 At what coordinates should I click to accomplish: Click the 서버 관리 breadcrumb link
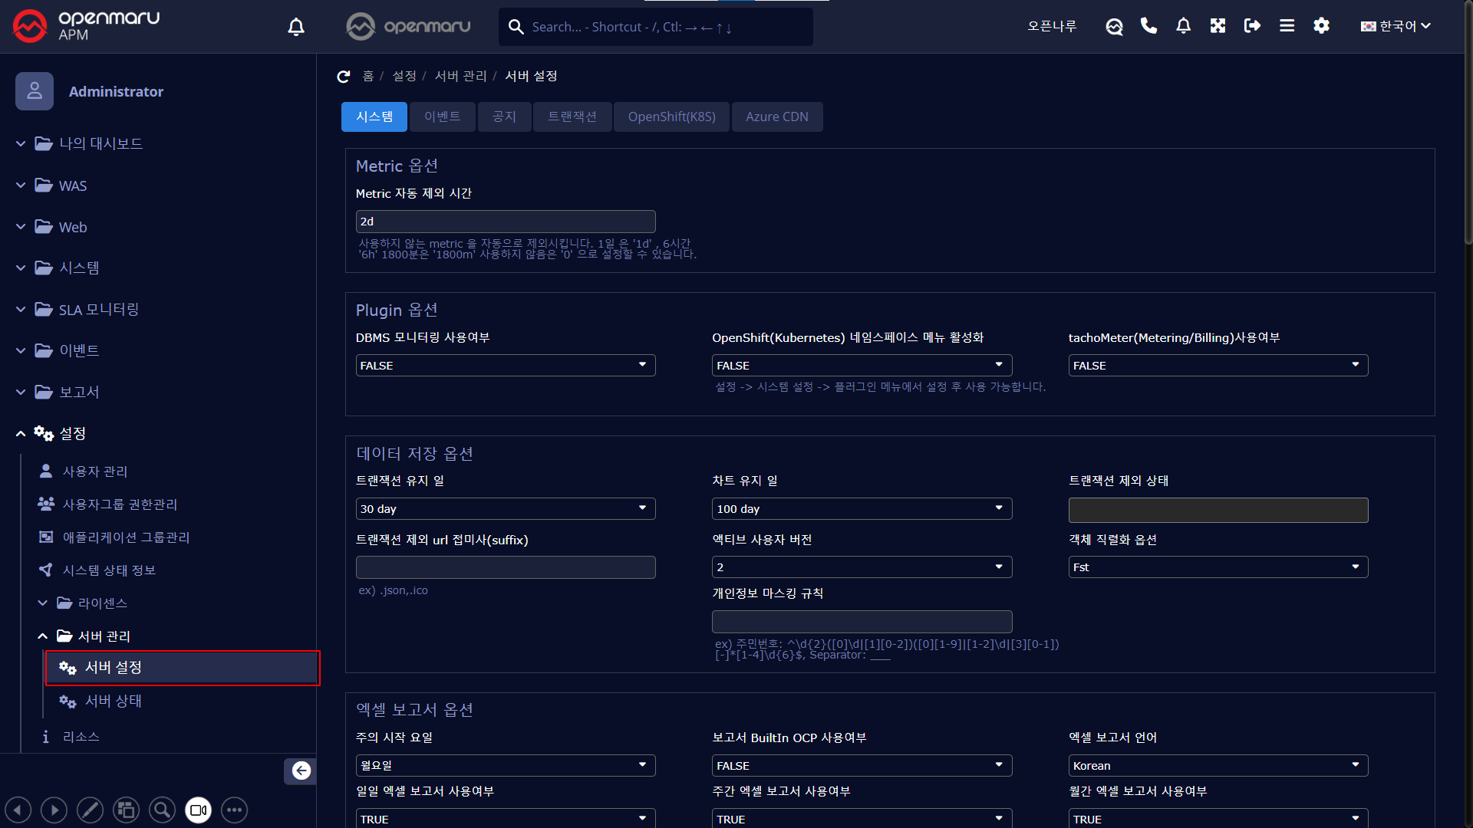pyautogui.click(x=460, y=76)
